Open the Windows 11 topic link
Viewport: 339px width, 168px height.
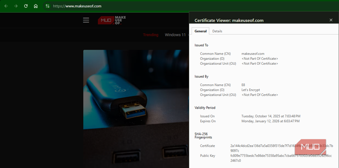coord(175,35)
